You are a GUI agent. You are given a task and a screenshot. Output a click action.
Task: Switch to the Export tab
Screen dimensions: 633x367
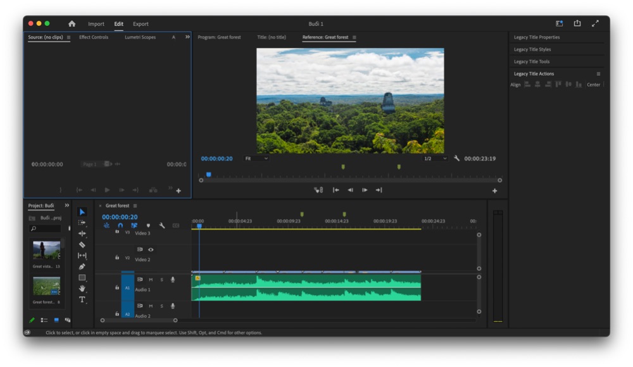[141, 24]
